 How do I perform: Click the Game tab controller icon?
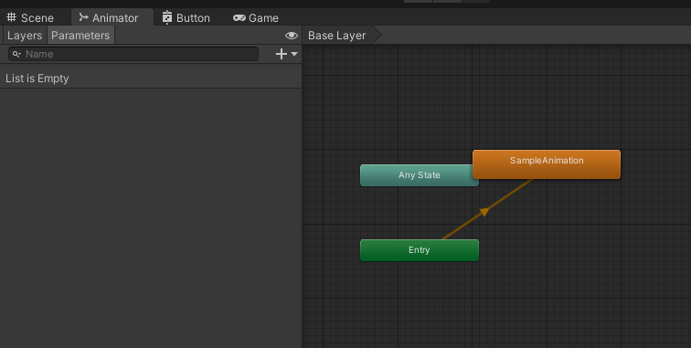click(239, 17)
